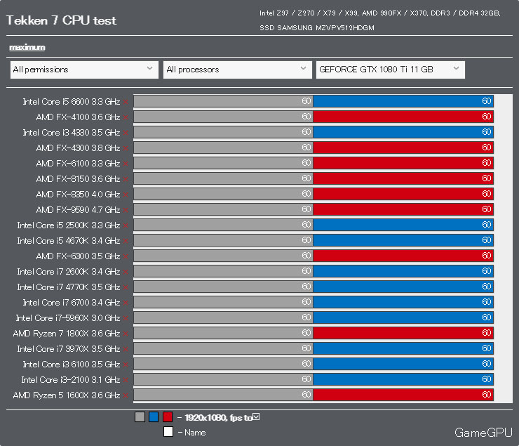Open the All processors dropdown
Viewport: 519px width, 446px height.
pyautogui.click(x=237, y=70)
